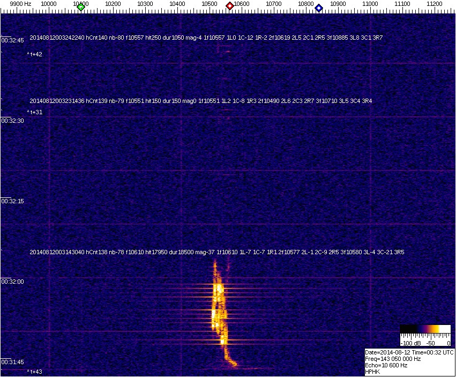Viewport: 456px width, 377px height.
Task: Click the '^ t+43' event marker
Action: pos(35,372)
